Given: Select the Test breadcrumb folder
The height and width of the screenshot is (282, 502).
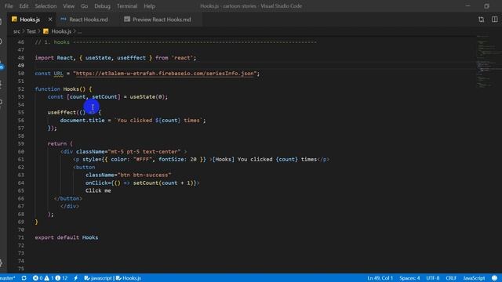Looking at the screenshot, I should pos(31,31).
